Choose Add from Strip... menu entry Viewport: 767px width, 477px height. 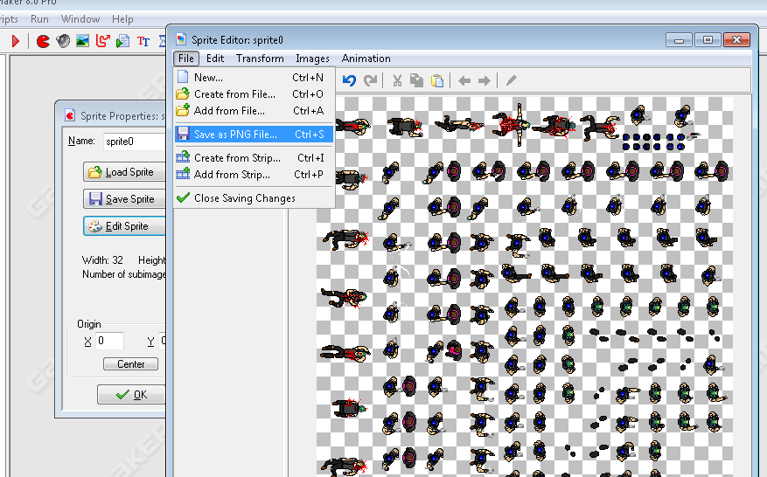point(254,175)
